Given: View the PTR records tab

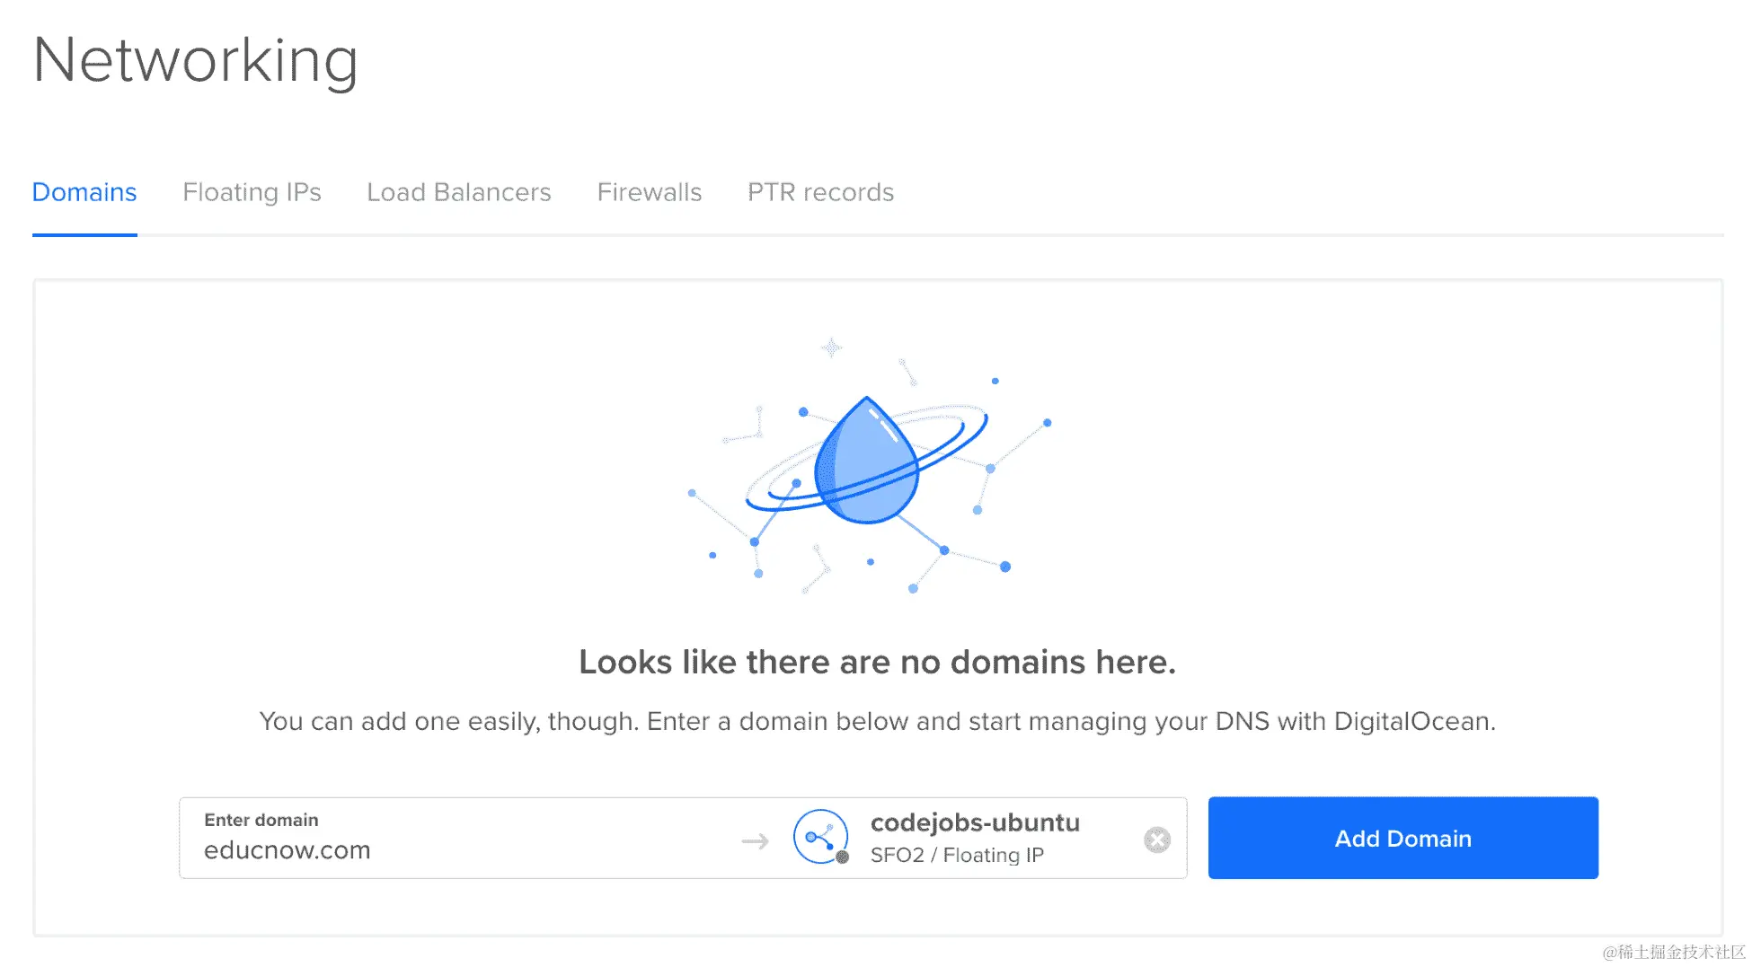Looking at the screenshot, I should (x=820, y=192).
